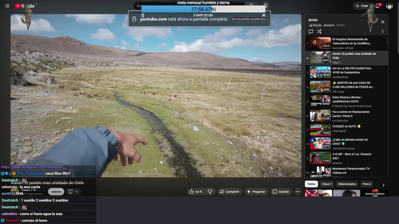Select the Relacionados filter chip

tap(347, 184)
